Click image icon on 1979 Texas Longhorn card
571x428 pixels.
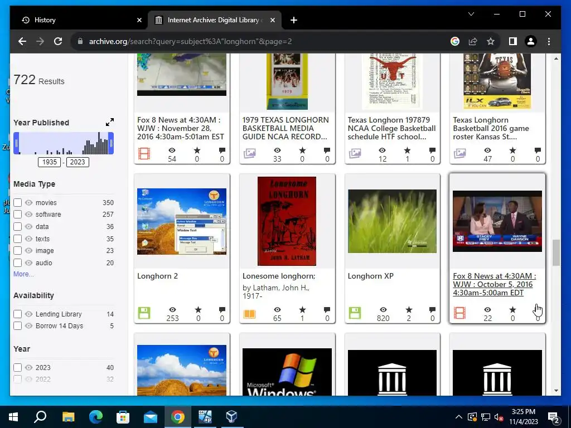[249, 154]
